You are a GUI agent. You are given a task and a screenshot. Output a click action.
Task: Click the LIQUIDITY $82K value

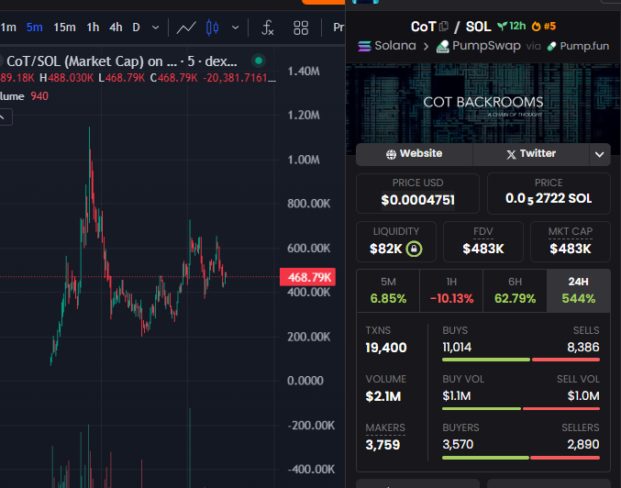(x=386, y=249)
